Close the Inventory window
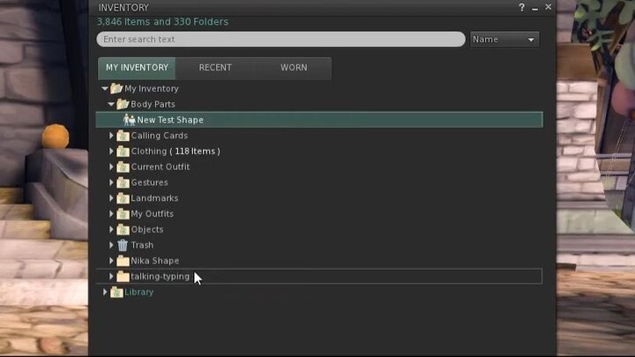Screen dimensions: 635x357 (549, 7)
